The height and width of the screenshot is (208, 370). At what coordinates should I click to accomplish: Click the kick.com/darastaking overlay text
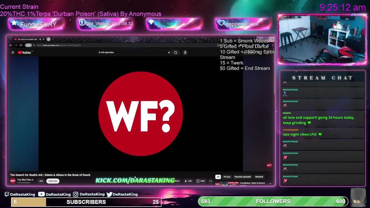pyautogui.click(x=135, y=181)
